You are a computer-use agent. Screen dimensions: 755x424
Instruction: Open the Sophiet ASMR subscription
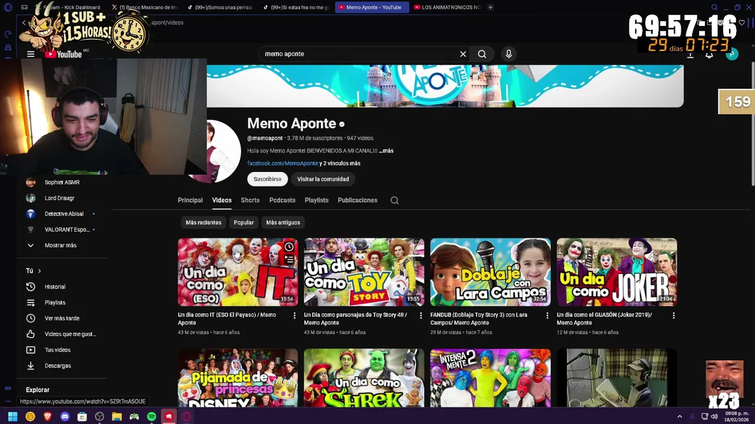click(x=62, y=182)
